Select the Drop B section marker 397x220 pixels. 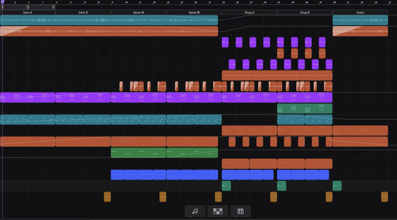click(305, 12)
